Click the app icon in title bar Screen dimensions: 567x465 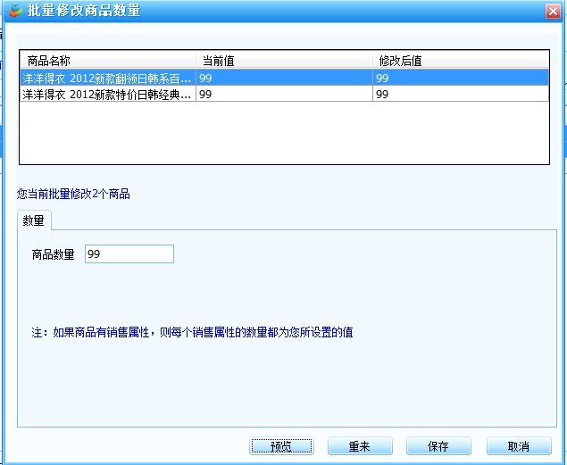tap(16, 11)
